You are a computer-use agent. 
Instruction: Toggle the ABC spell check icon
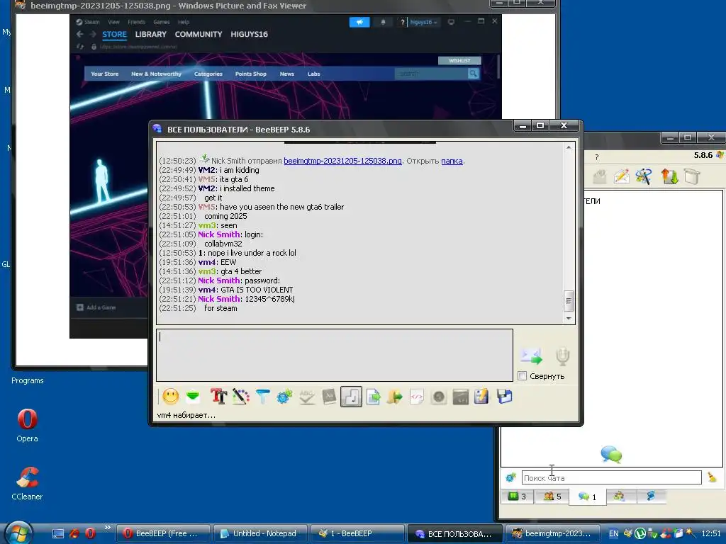(306, 397)
